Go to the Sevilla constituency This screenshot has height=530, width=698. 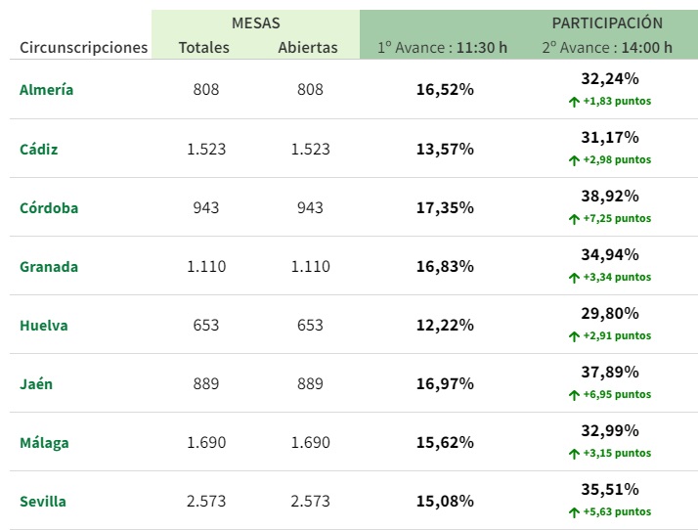pyautogui.click(x=43, y=501)
